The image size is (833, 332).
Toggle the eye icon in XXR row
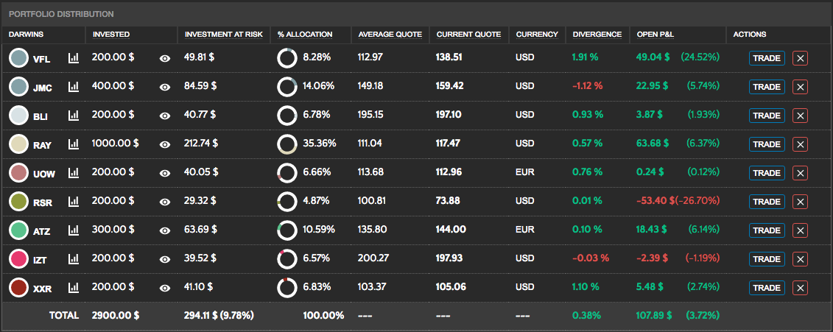pyautogui.click(x=165, y=288)
